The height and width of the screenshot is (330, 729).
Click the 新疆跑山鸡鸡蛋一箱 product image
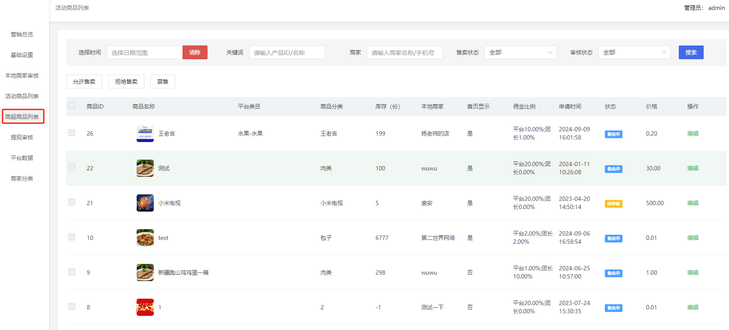145,272
